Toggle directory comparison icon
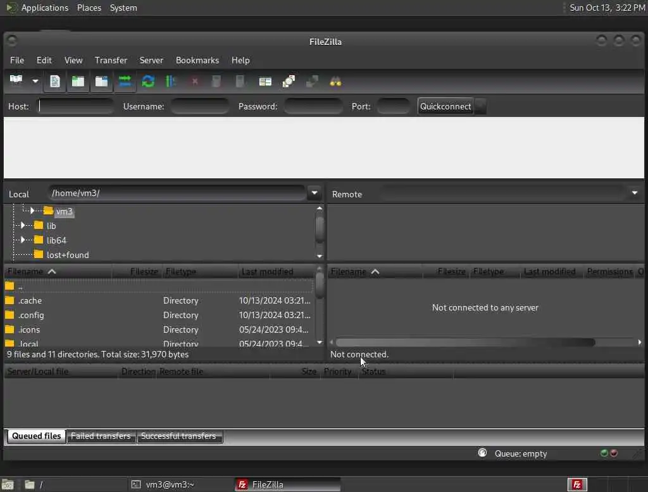 point(289,82)
